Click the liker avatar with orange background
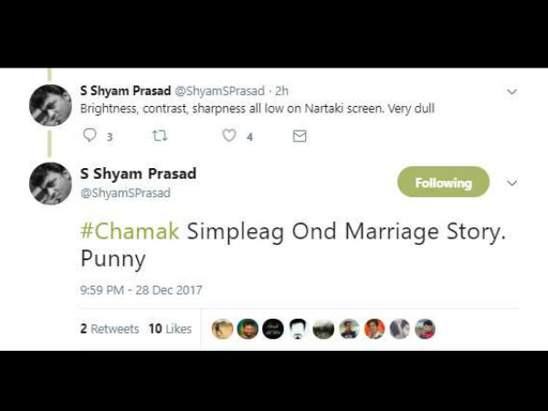 click(x=374, y=329)
